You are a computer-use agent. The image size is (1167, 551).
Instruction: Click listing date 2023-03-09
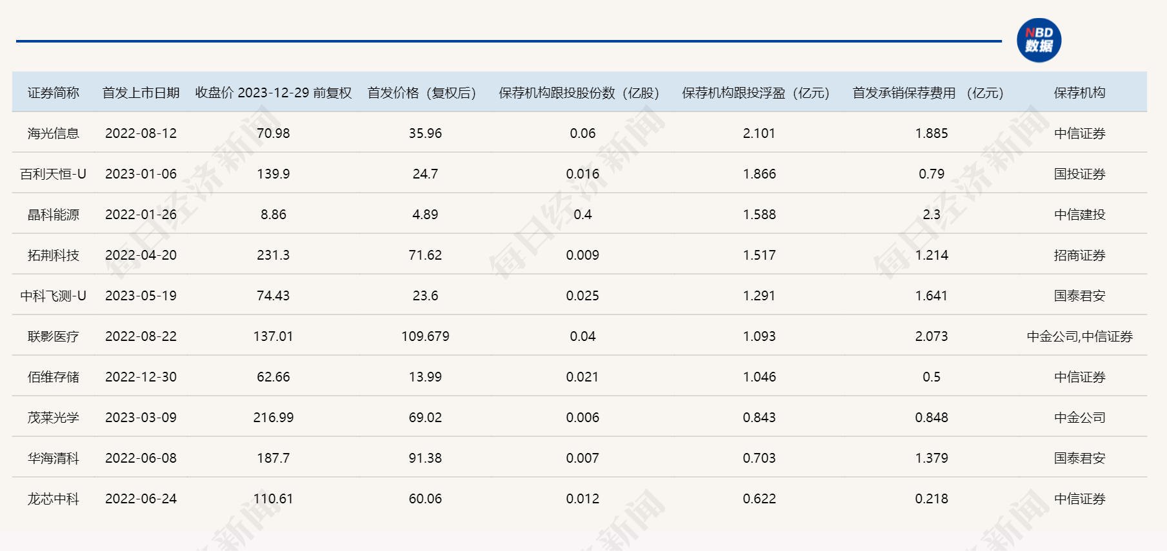pos(141,418)
